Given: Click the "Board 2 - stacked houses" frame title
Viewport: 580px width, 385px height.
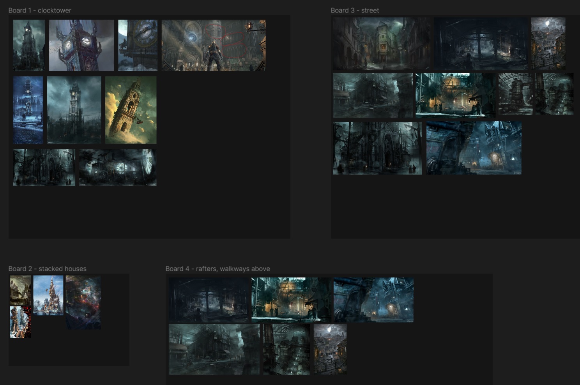Looking at the screenshot, I should point(47,269).
